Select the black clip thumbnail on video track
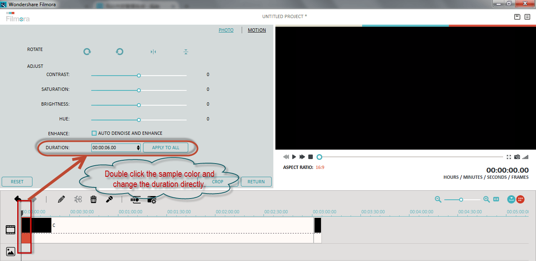536x261 pixels. [36, 225]
